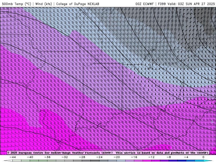Click the -20 label on the temperature scale
Image resolution: width=216 pixels, height=162 pixels.
coord(117,157)
